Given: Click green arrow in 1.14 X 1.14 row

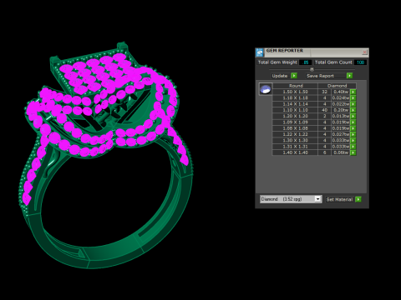Looking at the screenshot, I should tap(353, 104).
